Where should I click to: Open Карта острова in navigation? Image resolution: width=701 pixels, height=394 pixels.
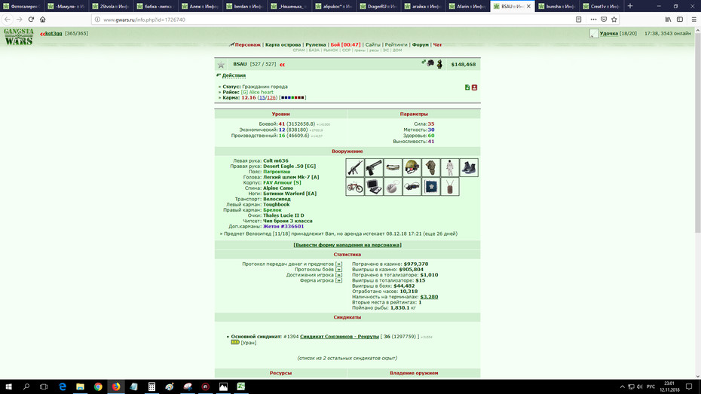pyautogui.click(x=283, y=44)
